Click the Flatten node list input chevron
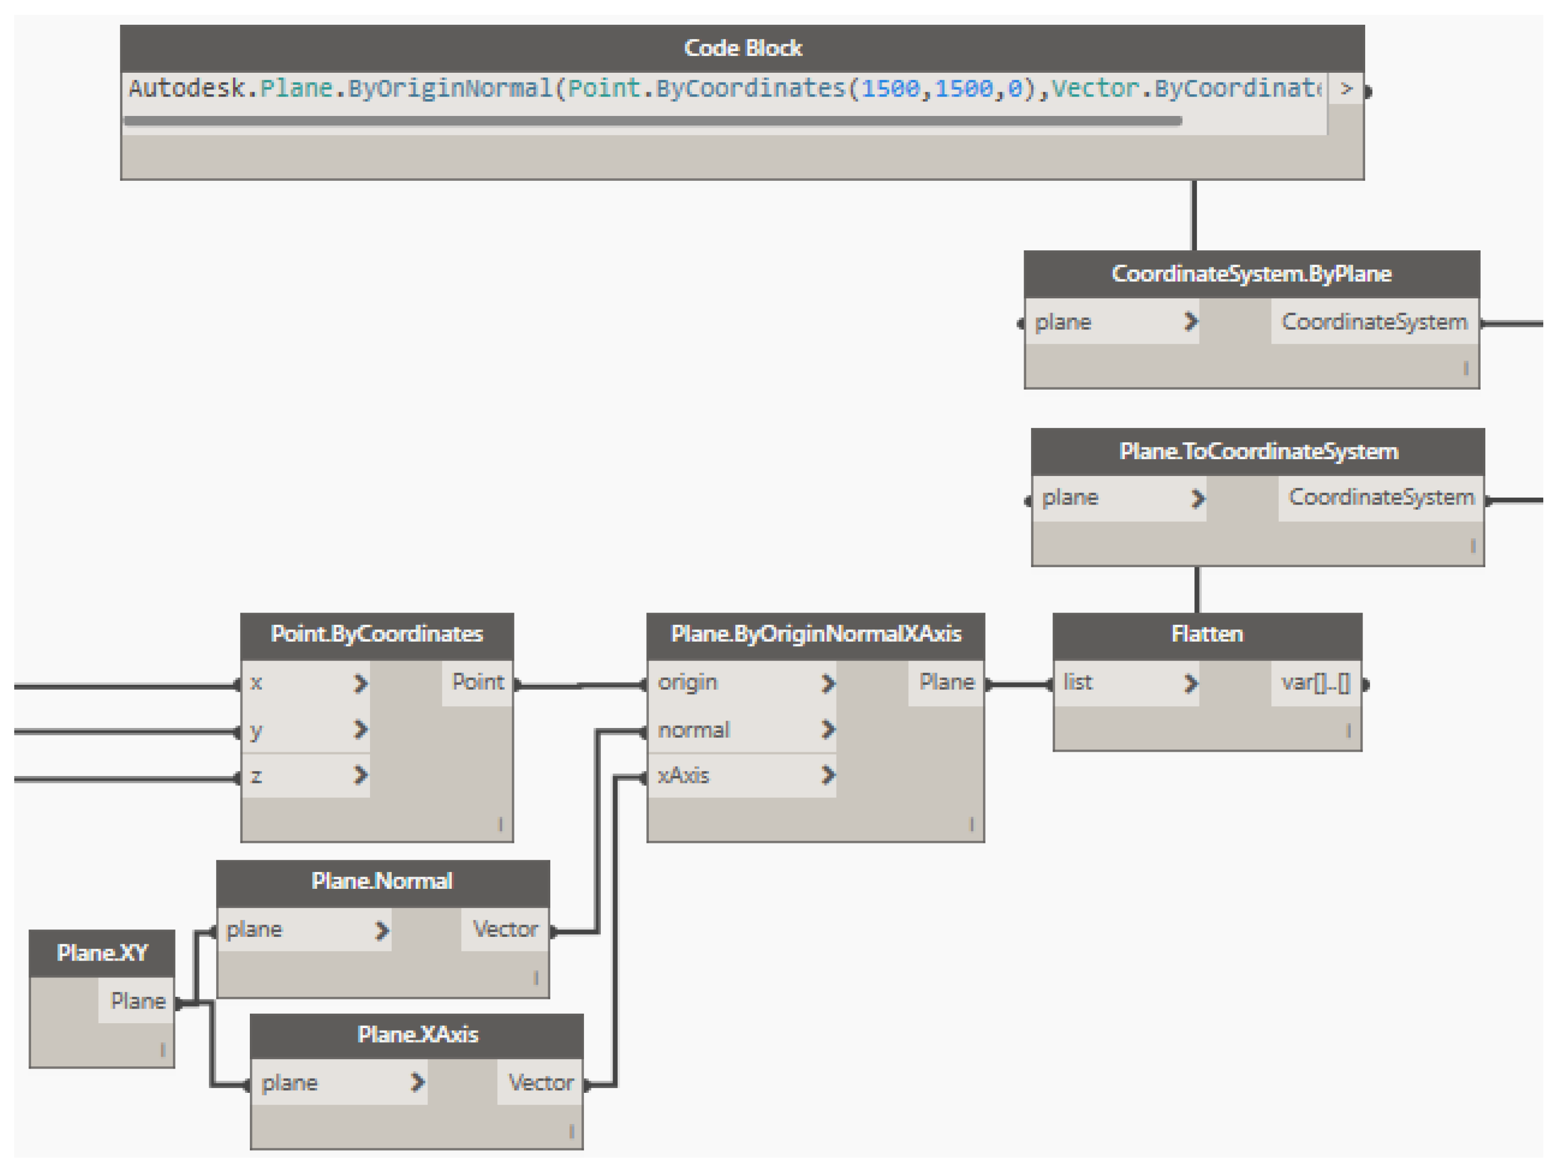This screenshot has height=1164, width=1557. click(1190, 683)
